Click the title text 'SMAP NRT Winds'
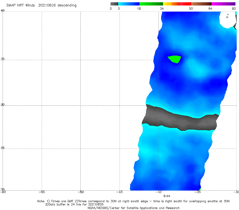Image resolution: width=239 pixels, height=210 pixels. pos(21,5)
